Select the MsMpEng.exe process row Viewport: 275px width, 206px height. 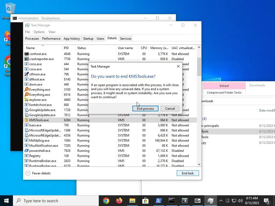[110, 140]
